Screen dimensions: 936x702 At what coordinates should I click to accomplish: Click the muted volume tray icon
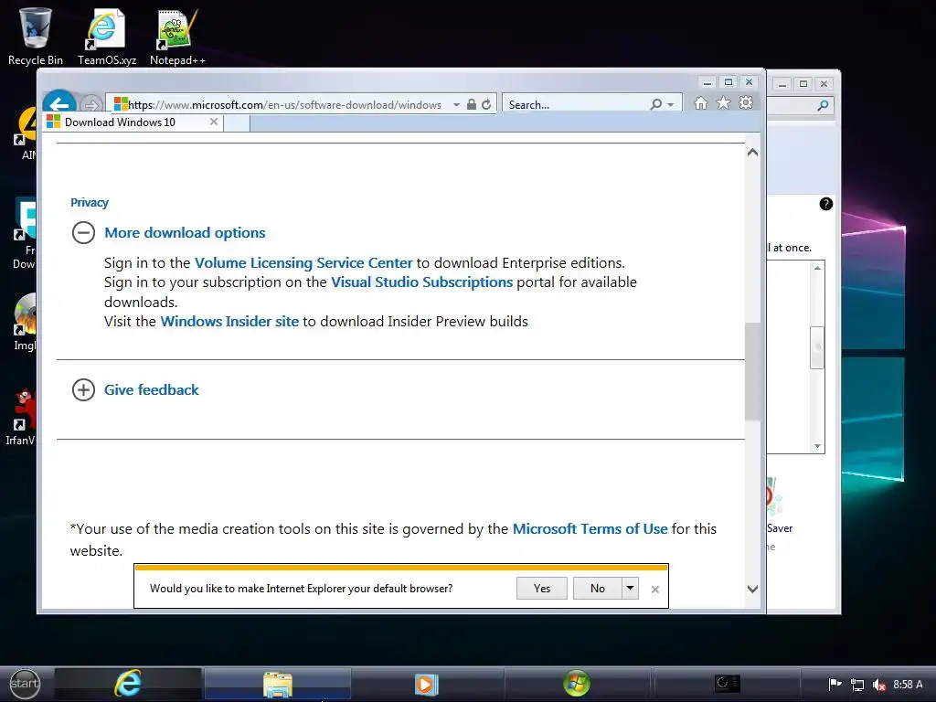[x=878, y=685]
